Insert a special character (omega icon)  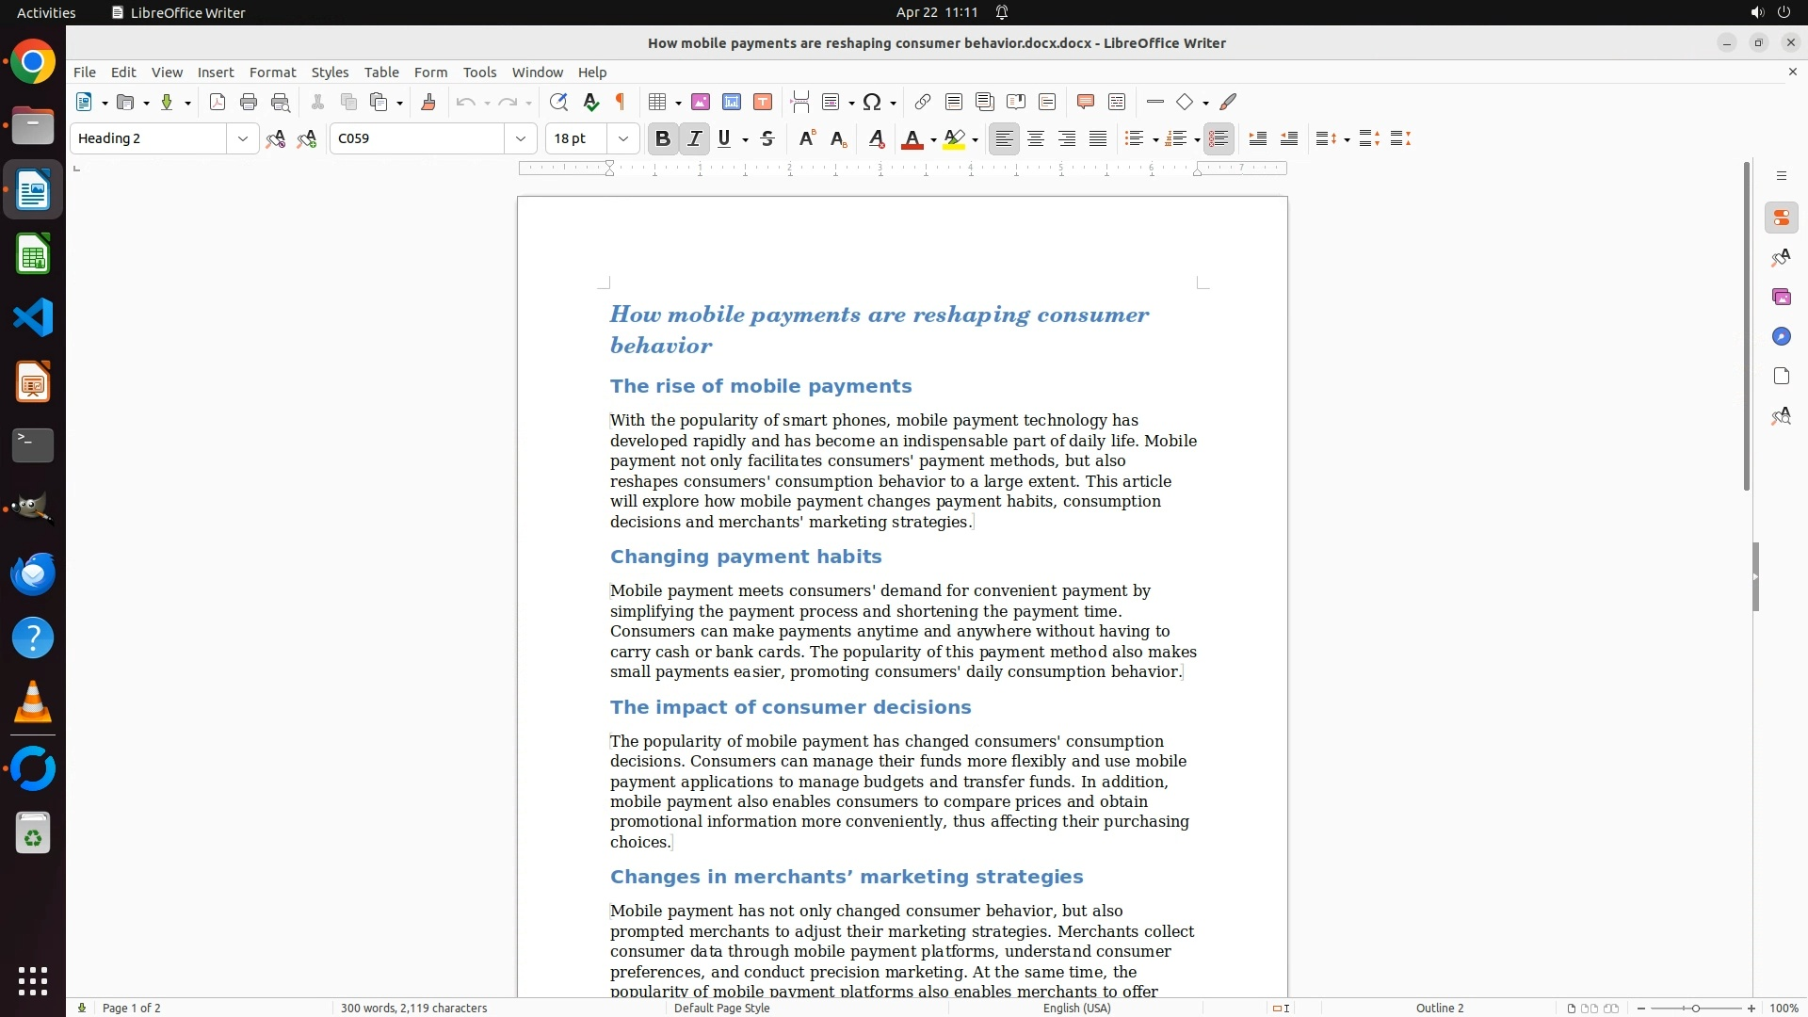coord(872,103)
